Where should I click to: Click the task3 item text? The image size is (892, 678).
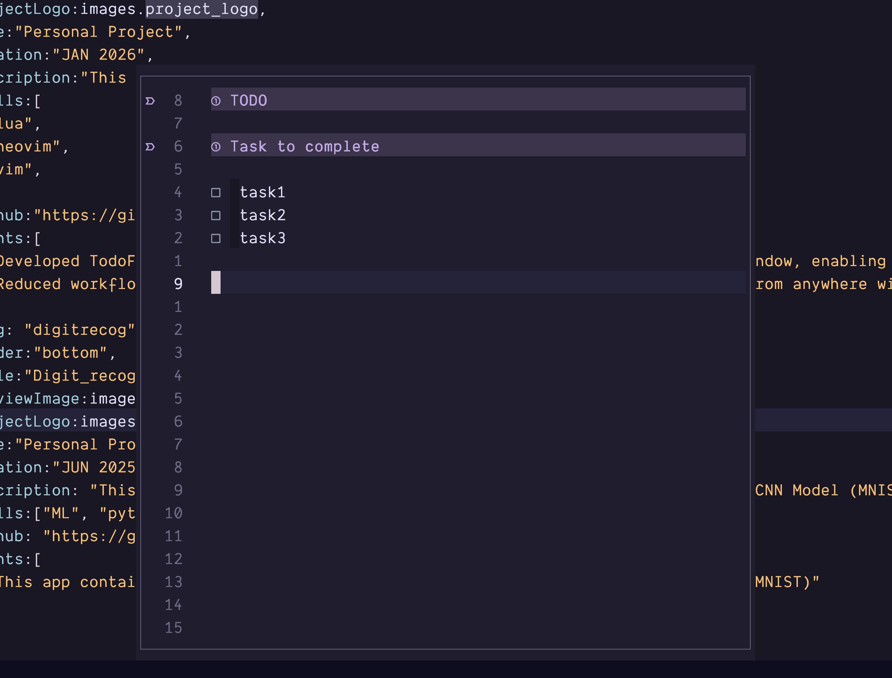263,239
